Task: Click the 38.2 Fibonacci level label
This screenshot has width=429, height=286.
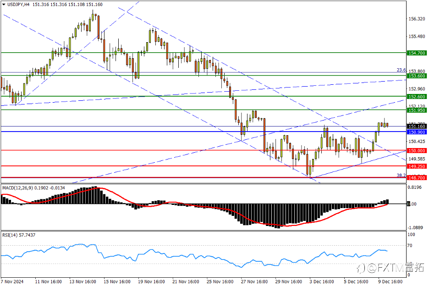Action: coord(401,175)
